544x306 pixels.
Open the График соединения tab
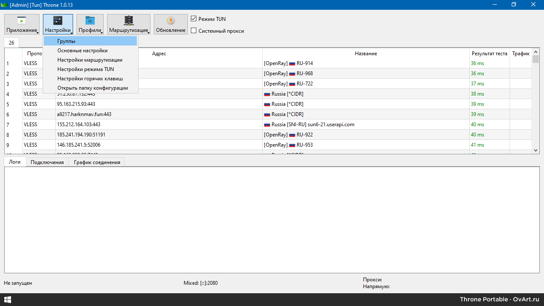point(97,162)
